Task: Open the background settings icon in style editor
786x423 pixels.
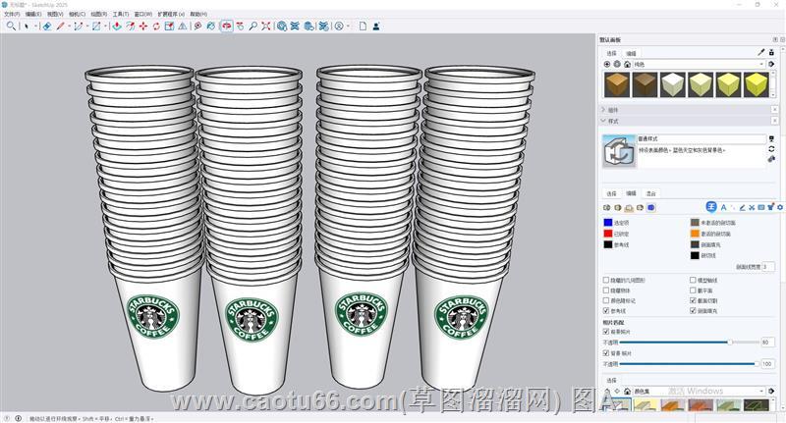Action: (x=629, y=208)
